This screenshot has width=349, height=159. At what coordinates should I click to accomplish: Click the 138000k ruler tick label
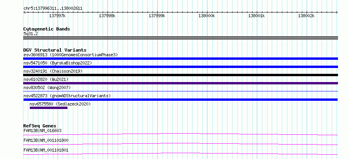point(207,16)
